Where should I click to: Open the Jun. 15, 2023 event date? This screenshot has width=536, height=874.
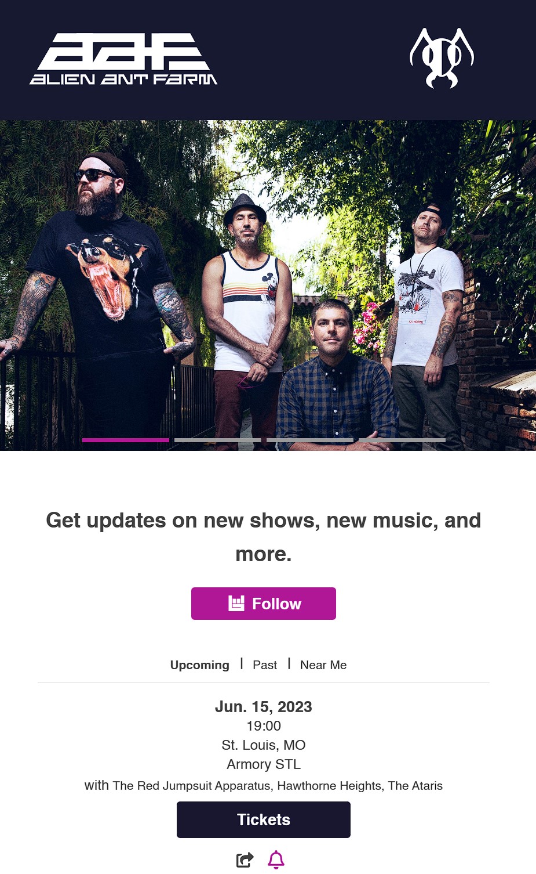click(264, 707)
